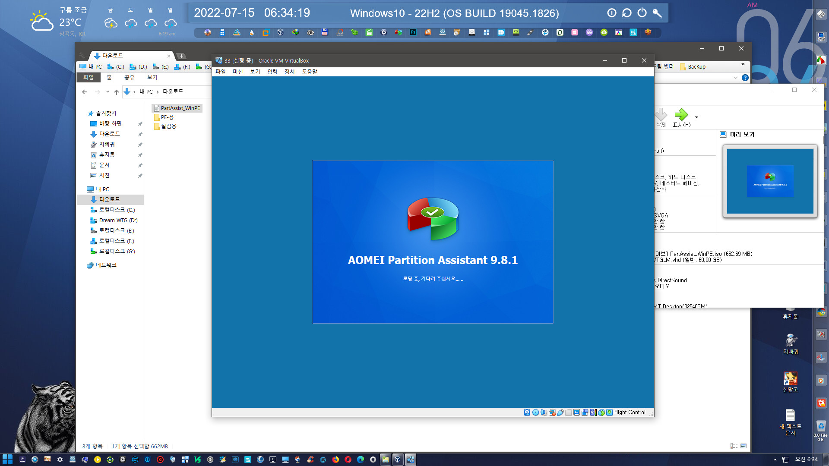Open the 입력 menu in VirtualBox

click(x=272, y=72)
